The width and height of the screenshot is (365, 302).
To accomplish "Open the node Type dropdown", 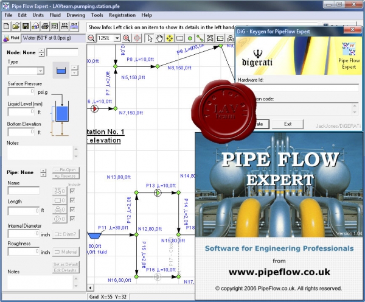I will pyautogui.click(x=41, y=71).
